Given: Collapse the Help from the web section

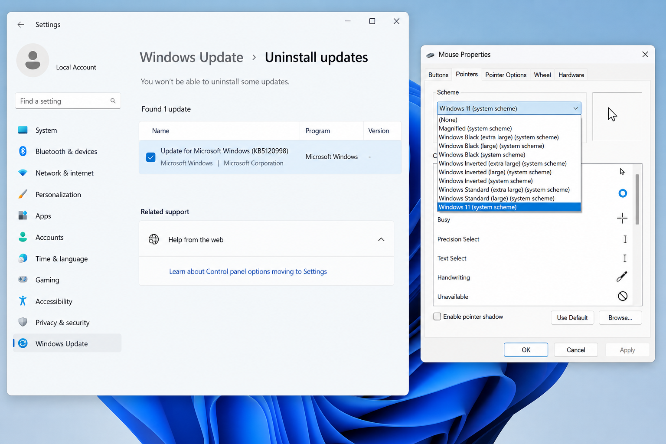Looking at the screenshot, I should click(381, 239).
